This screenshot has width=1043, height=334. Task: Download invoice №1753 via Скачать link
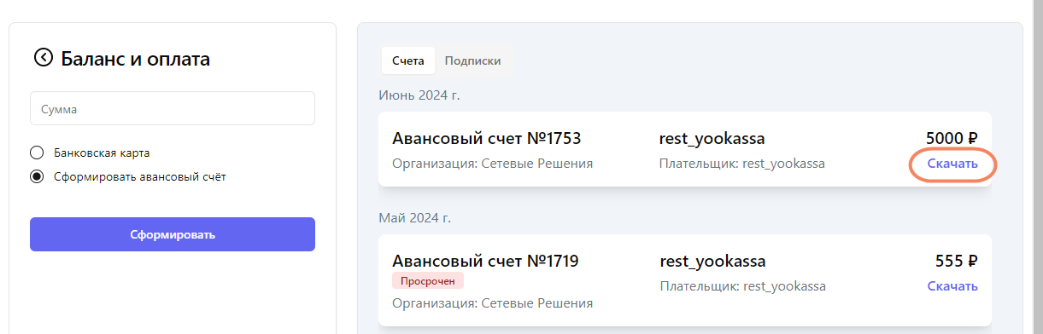click(x=952, y=164)
